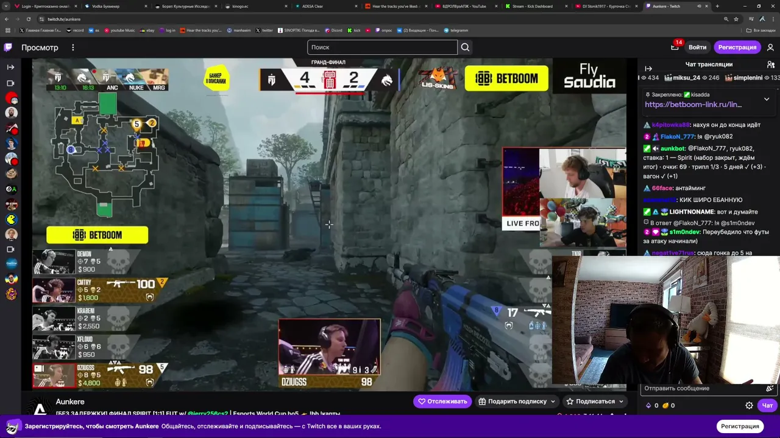The width and height of the screenshot is (780, 438).
Task: Click username k4pitowka88 in chat
Action: [x=670, y=125]
